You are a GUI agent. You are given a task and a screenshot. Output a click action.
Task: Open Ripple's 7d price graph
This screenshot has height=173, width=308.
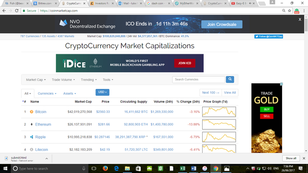pos(219,137)
